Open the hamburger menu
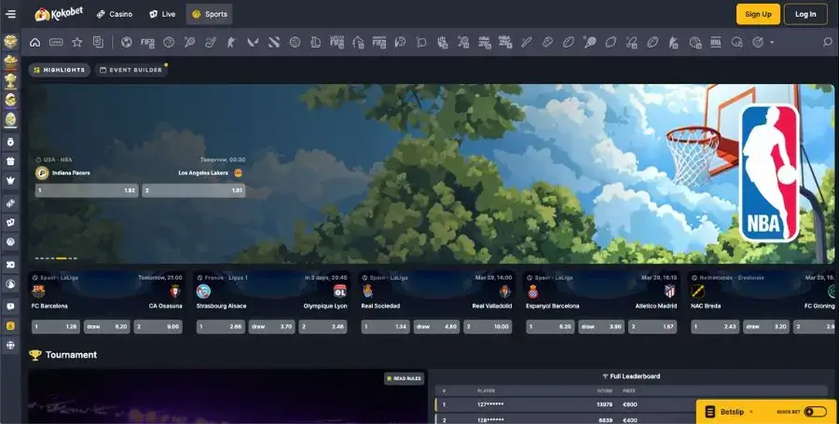Viewport: 839px width, 424px height. pos(10,14)
